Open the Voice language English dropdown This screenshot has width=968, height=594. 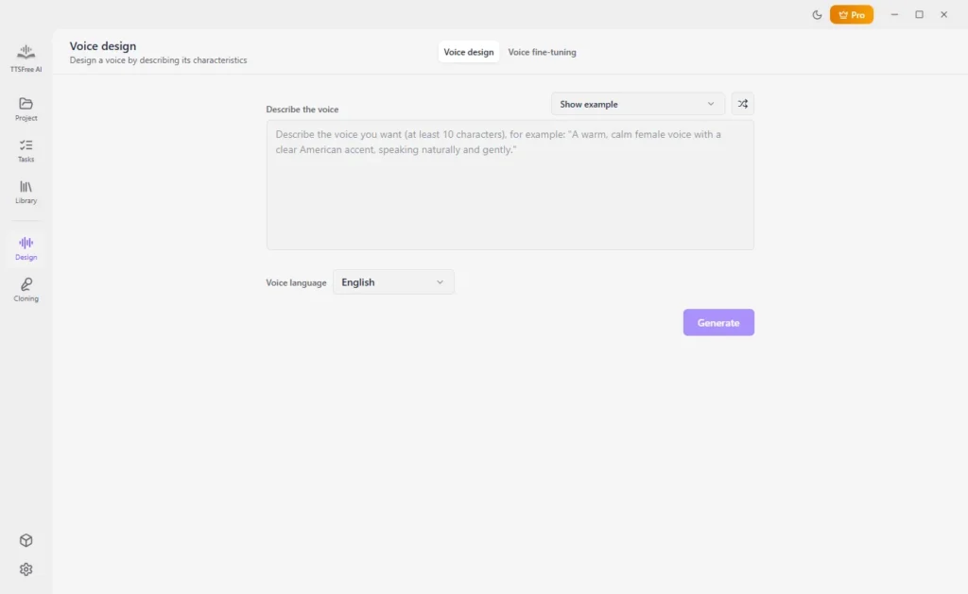tap(393, 281)
